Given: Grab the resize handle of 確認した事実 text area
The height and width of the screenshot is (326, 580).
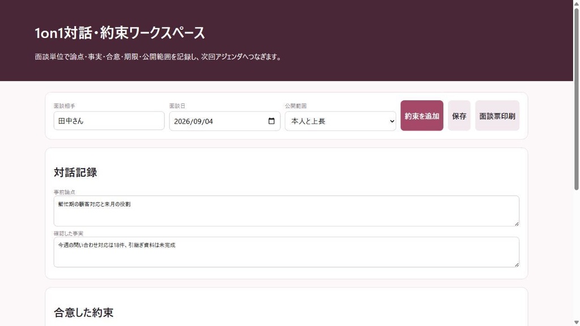Looking at the screenshot, I should click(517, 265).
